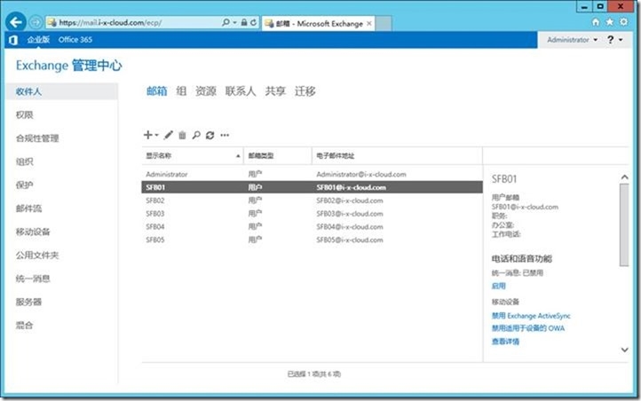641x401 pixels.
Task: Click the lock security icon in address bar
Action: [244, 22]
